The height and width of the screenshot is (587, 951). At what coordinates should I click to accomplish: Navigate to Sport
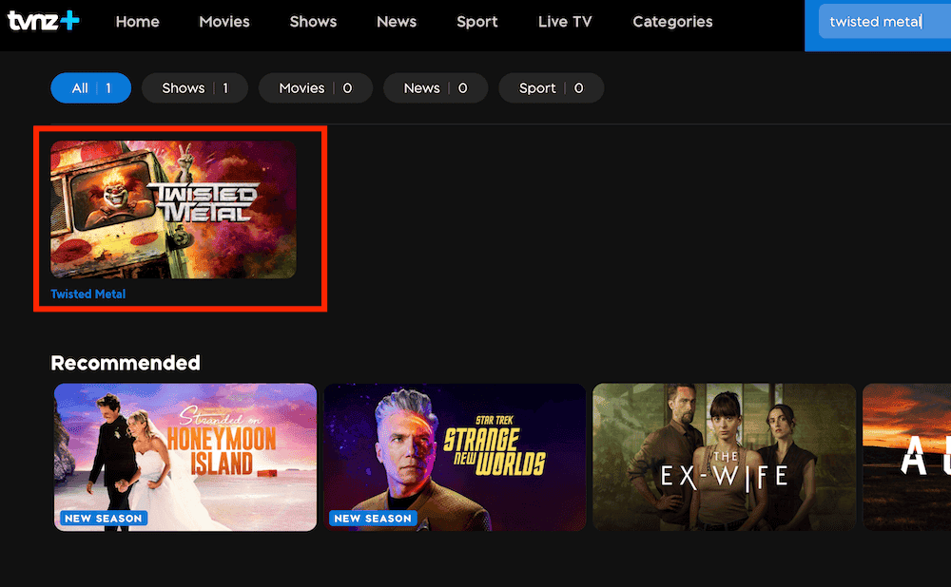(477, 22)
